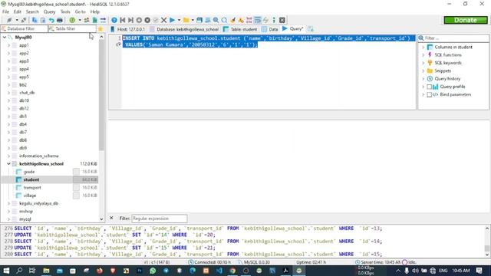The height and width of the screenshot is (276, 491).
Task: Select the transport table in the tree
Action: coord(32,187)
